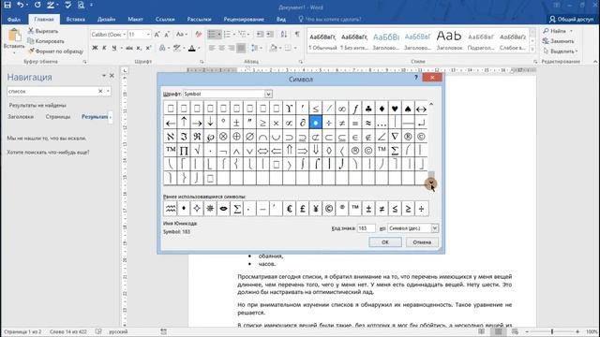This screenshot has height=337, width=600.
Task: Apply the Обычный style
Action: point(322,41)
